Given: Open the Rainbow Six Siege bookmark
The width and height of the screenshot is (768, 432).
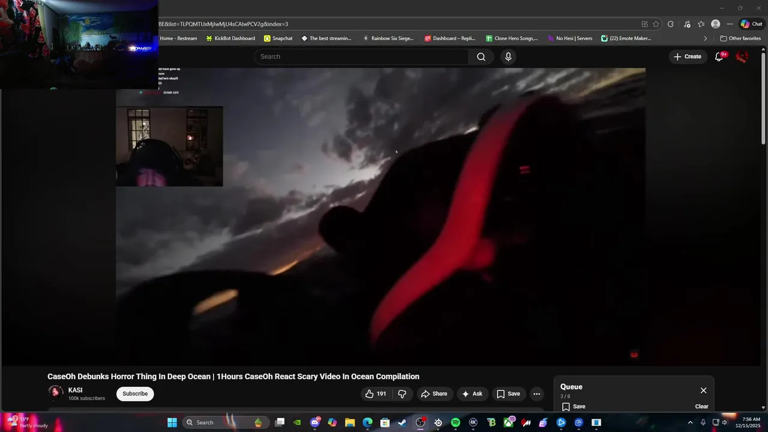Looking at the screenshot, I should tap(388, 38).
